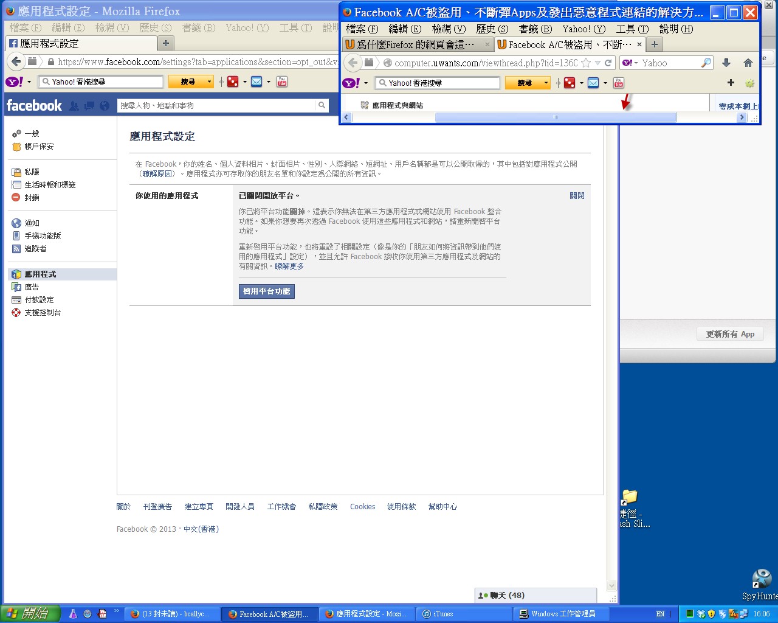The height and width of the screenshot is (623, 778).
Task: Click the downloads arrow icon in right window
Action: (726, 63)
